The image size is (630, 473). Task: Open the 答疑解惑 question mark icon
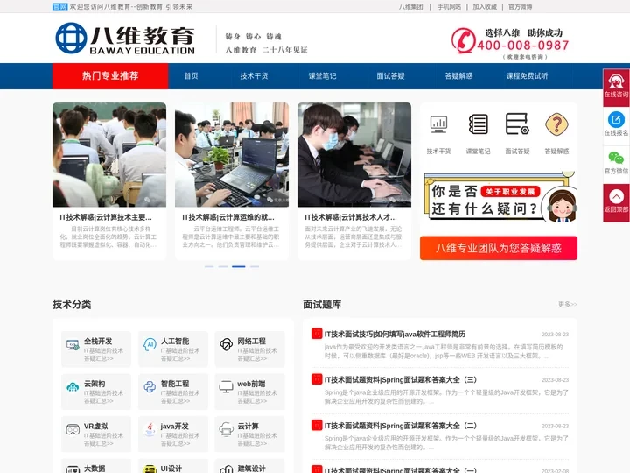point(556,124)
